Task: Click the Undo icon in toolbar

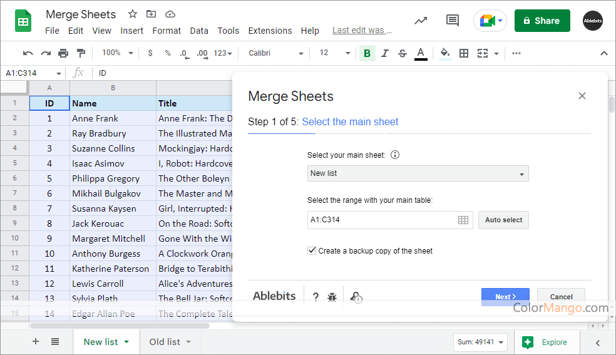Action: click(x=28, y=53)
